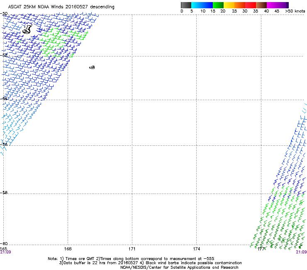The image size is (307, 270).
Task: Click the '10' legend scale label
Action: pyautogui.click(x=203, y=11)
